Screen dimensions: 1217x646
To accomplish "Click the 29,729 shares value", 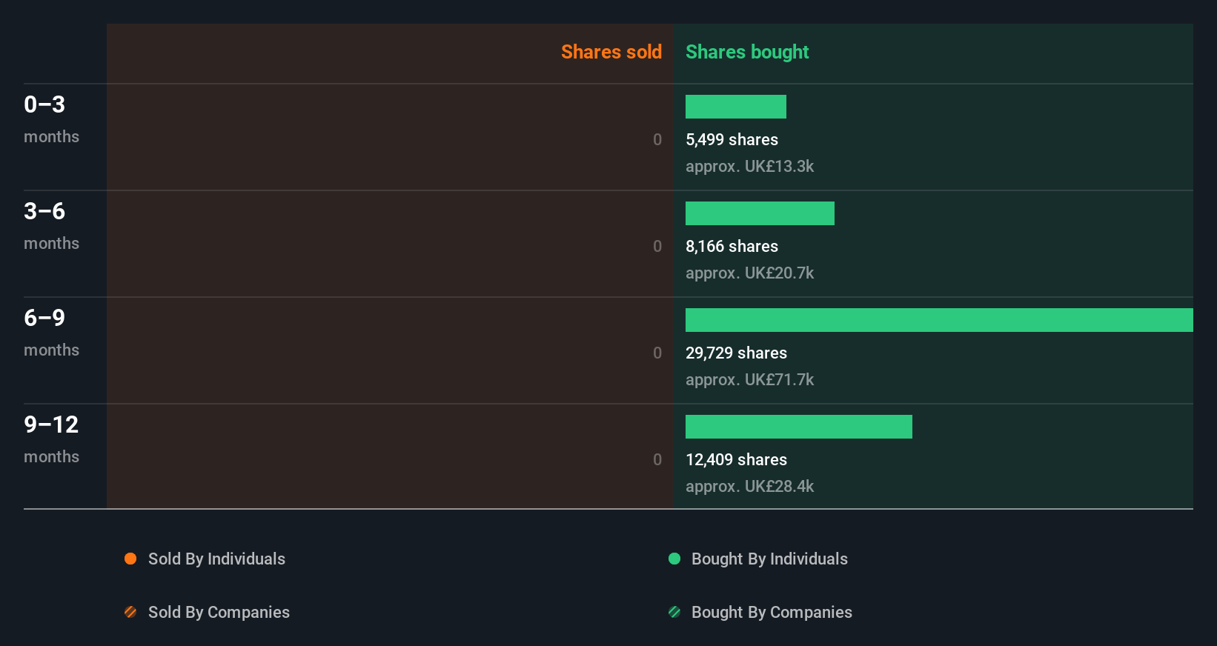I will point(736,353).
